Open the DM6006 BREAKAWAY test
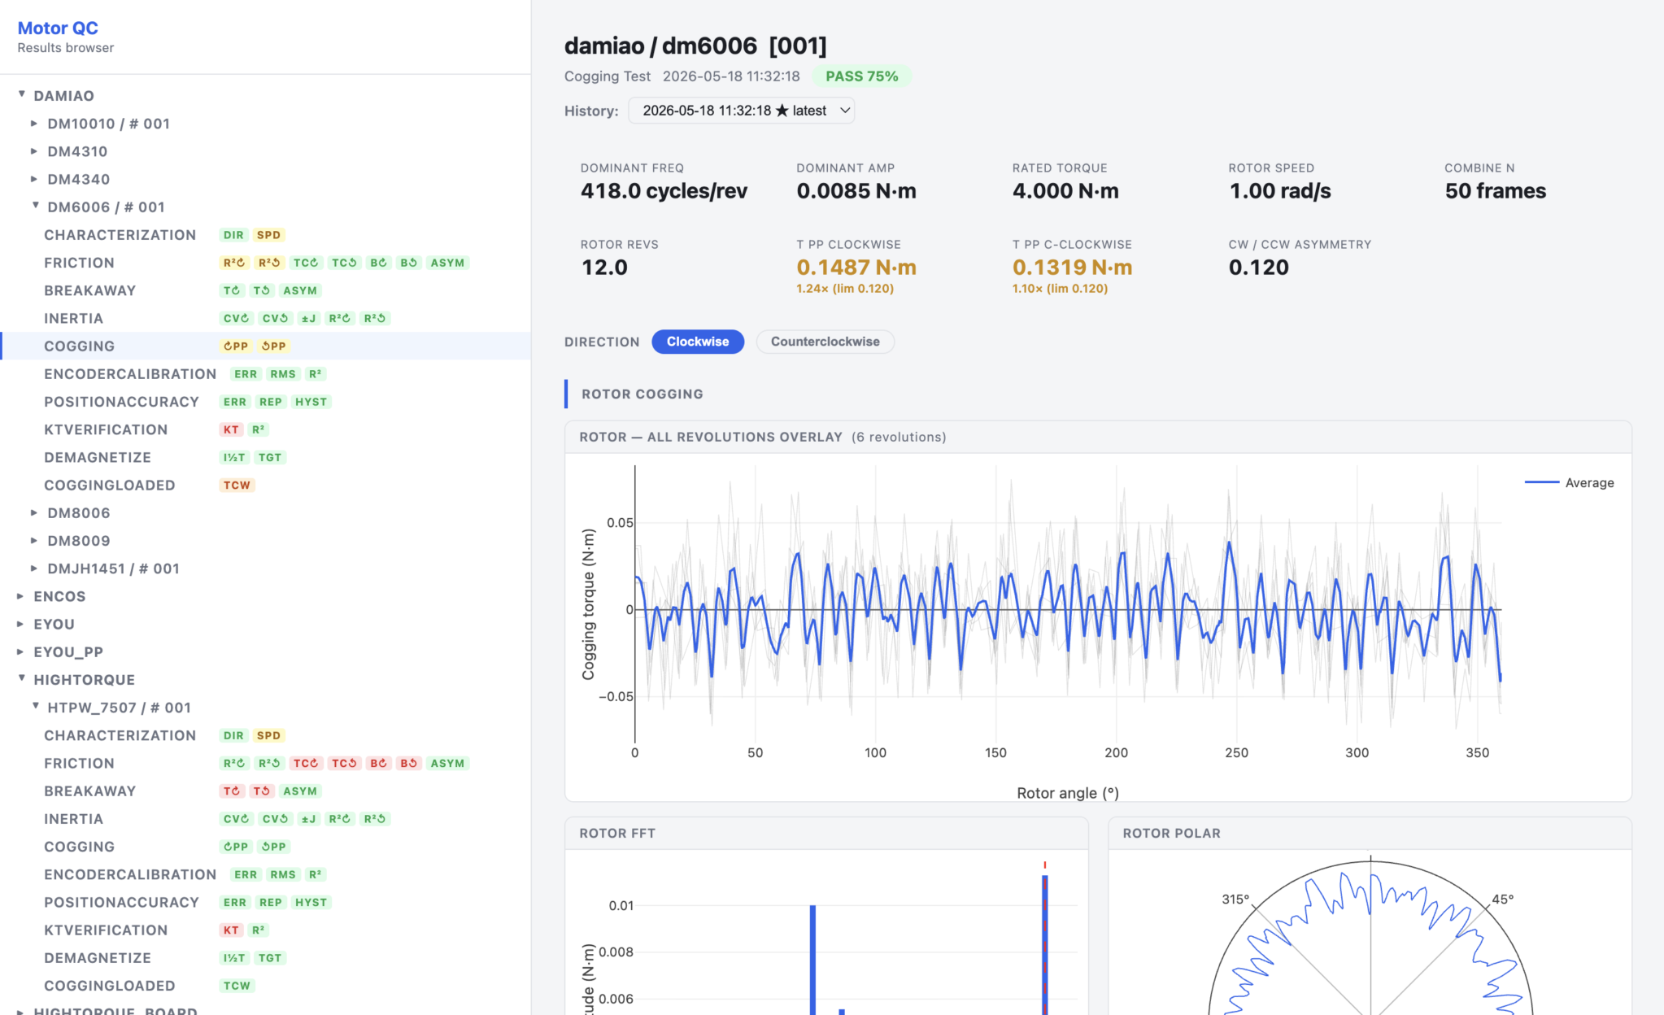 [89, 290]
